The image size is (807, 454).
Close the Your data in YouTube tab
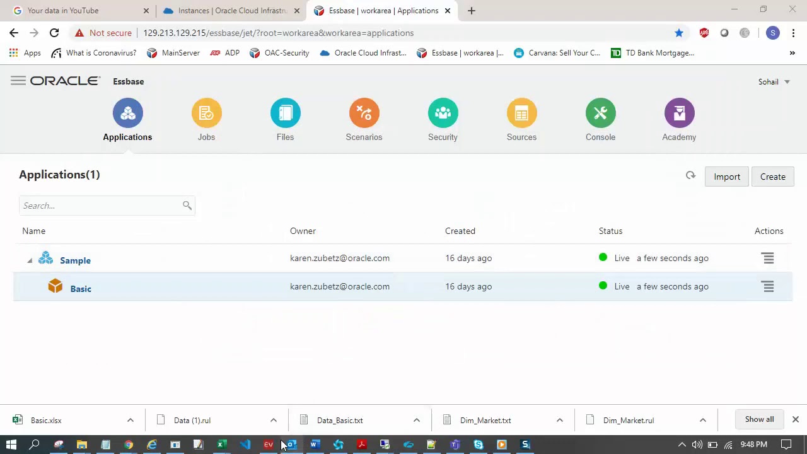146,11
